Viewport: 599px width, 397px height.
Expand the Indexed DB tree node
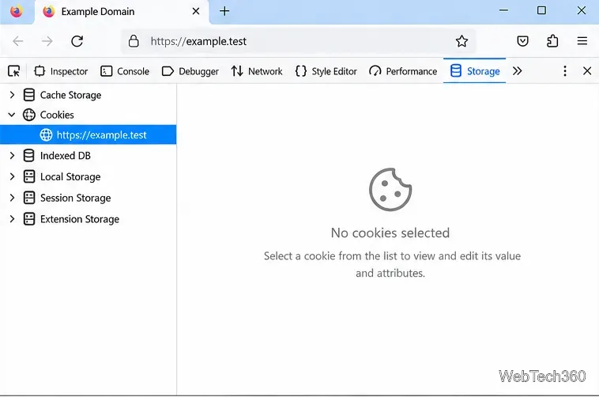(12, 155)
